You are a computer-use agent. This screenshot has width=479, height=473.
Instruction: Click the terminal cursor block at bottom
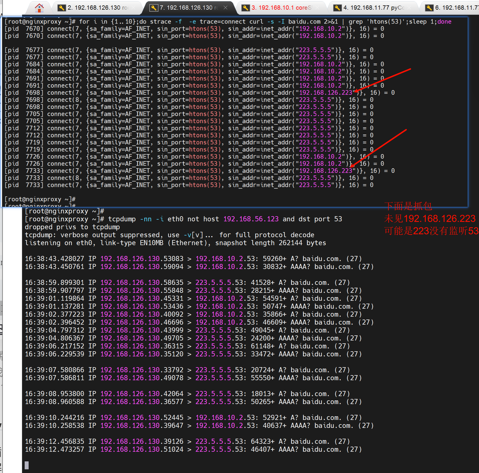point(27,465)
